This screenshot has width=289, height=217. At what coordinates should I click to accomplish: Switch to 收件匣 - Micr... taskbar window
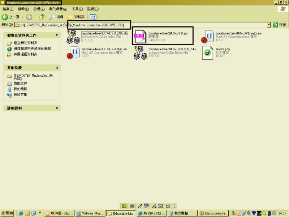coord(60,213)
